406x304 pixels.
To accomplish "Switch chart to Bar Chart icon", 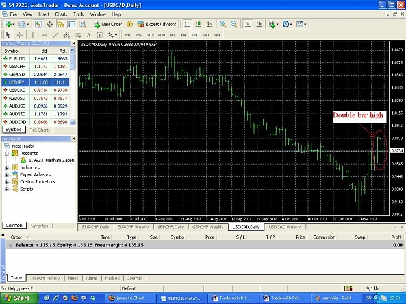I will pyautogui.click(x=187, y=24).
